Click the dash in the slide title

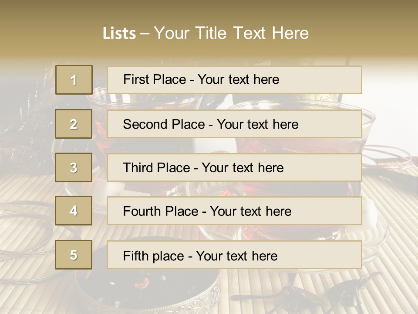(145, 34)
